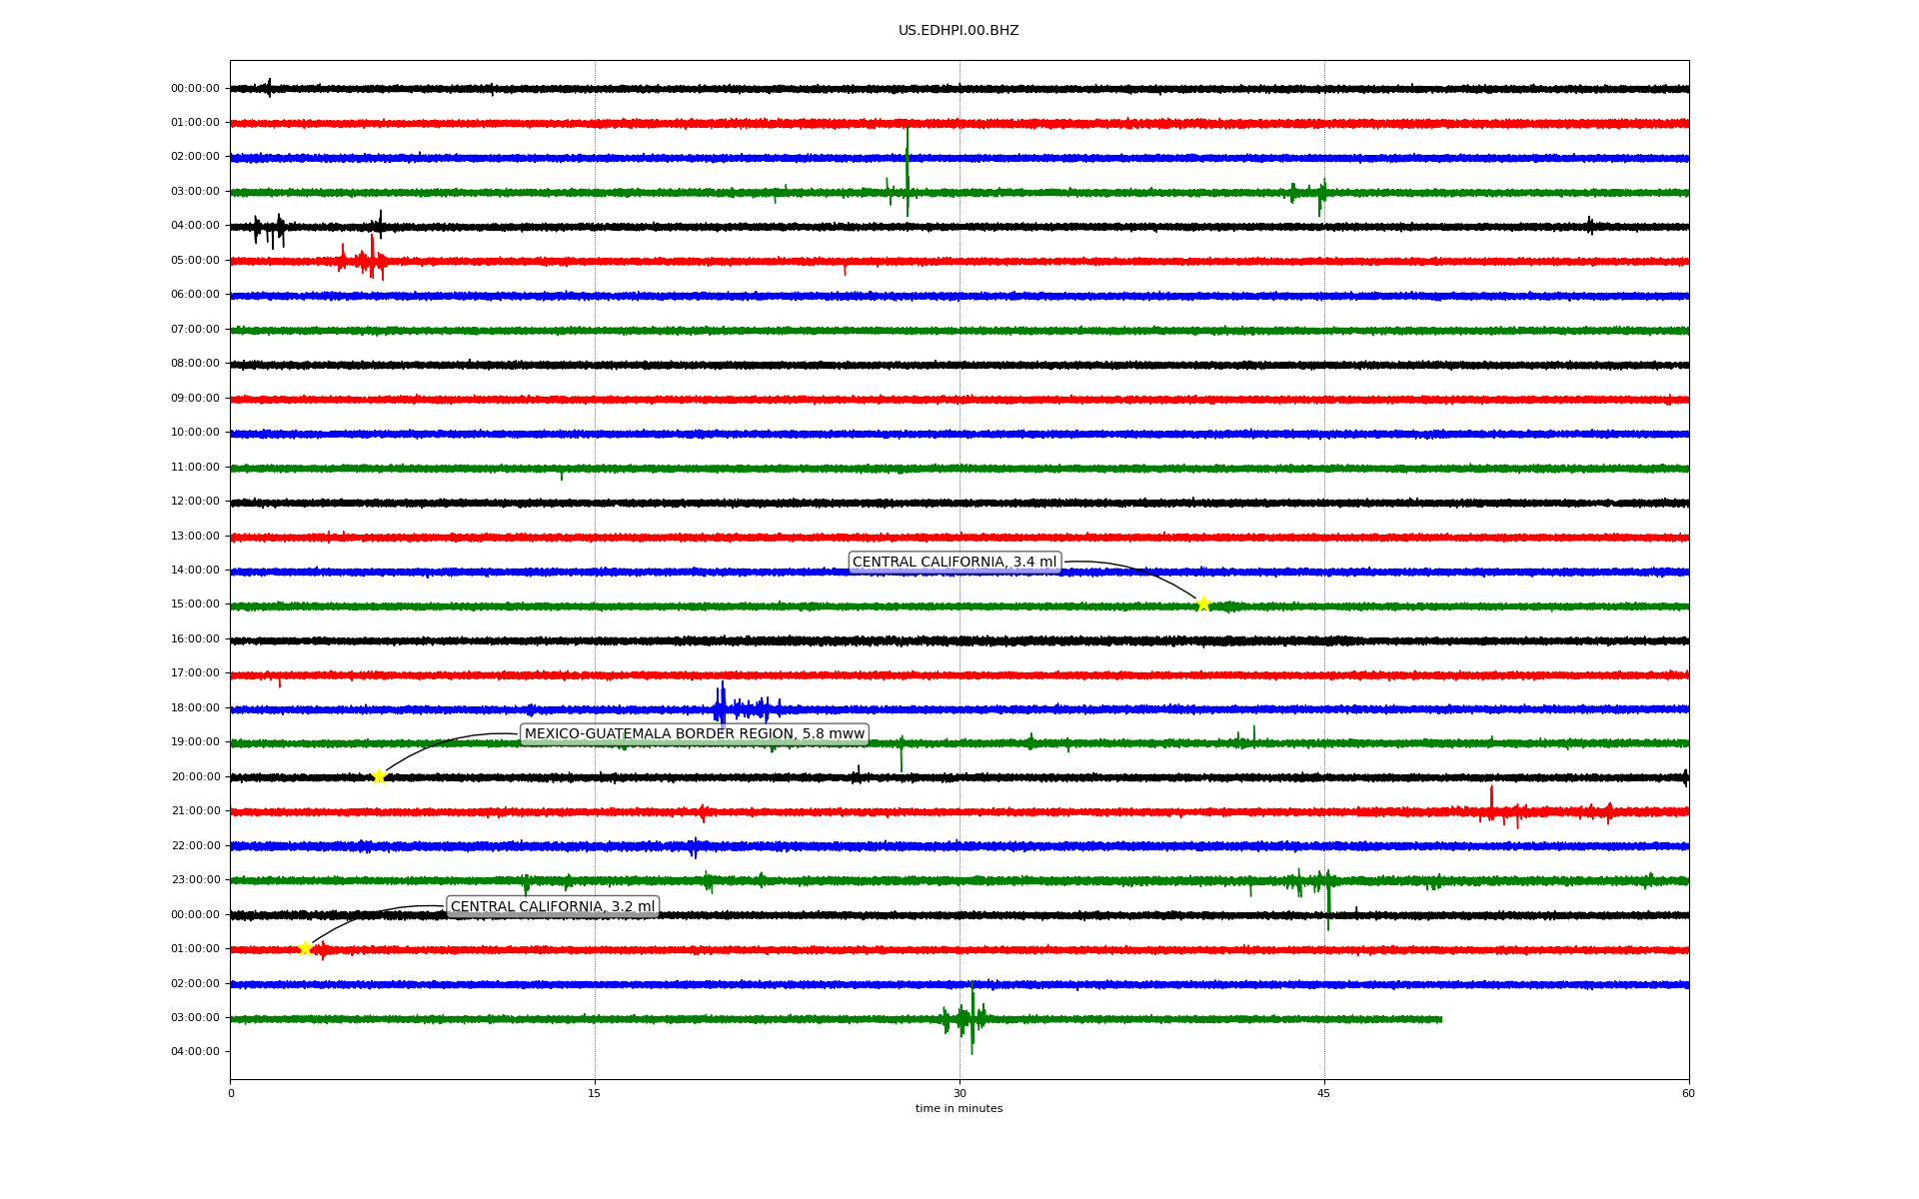Click the 12:00:00 row time label
The height and width of the screenshot is (1199, 1919).
pyautogui.click(x=195, y=502)
